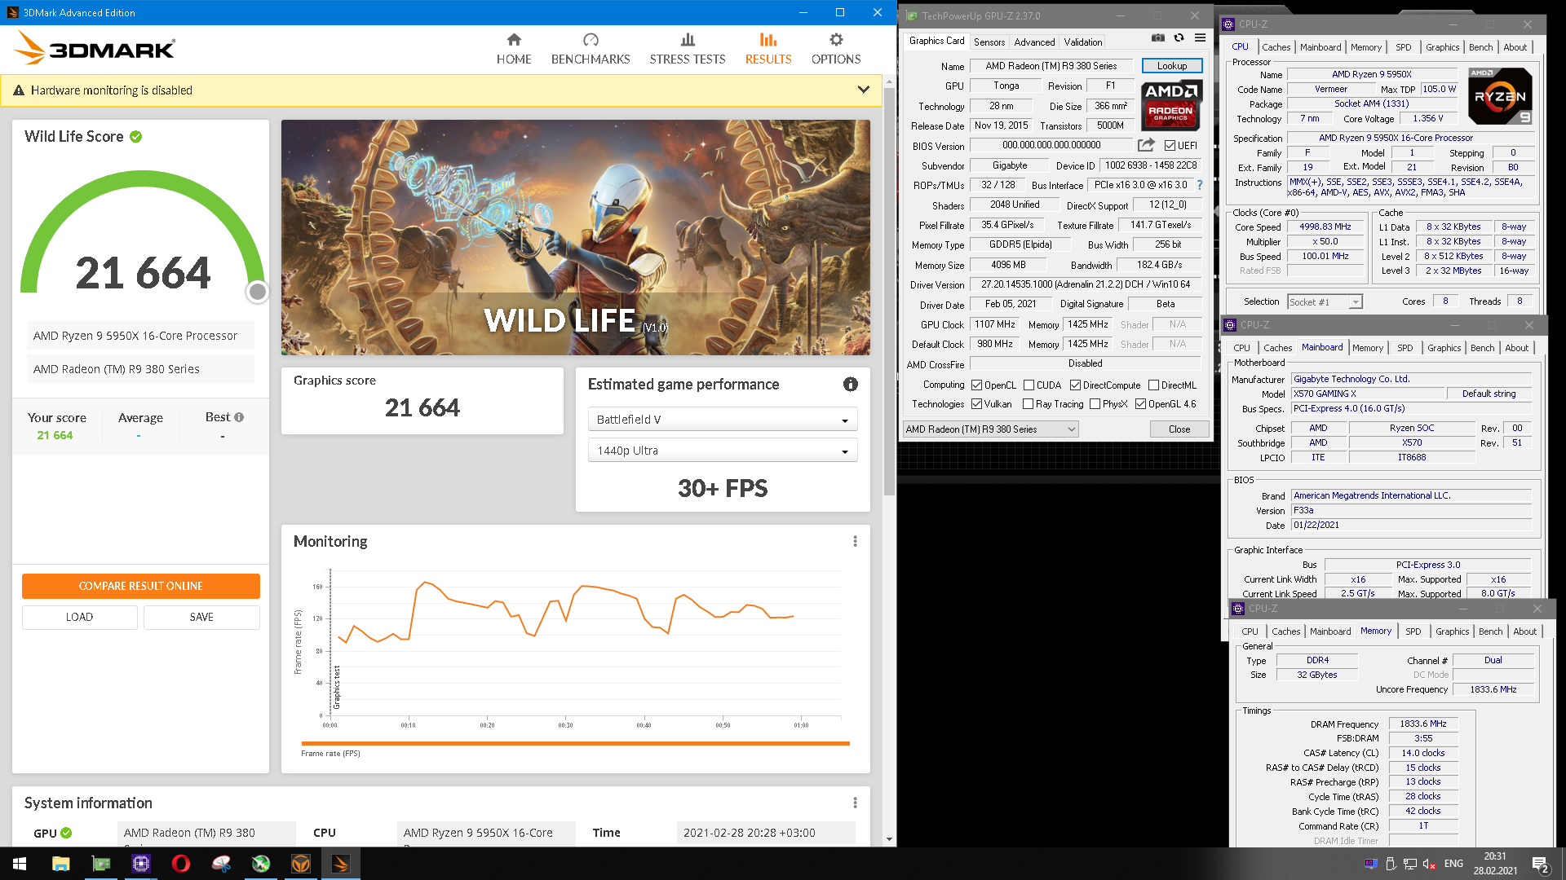Open STRESS TESTS in 3DMark

(x=688, y=49)
